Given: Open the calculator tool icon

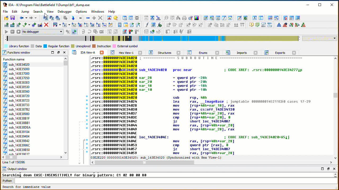Looking at the screenshot, I should [120, 25].
